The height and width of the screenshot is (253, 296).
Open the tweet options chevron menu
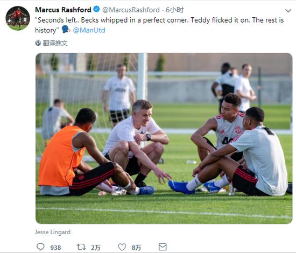(288, 11)
